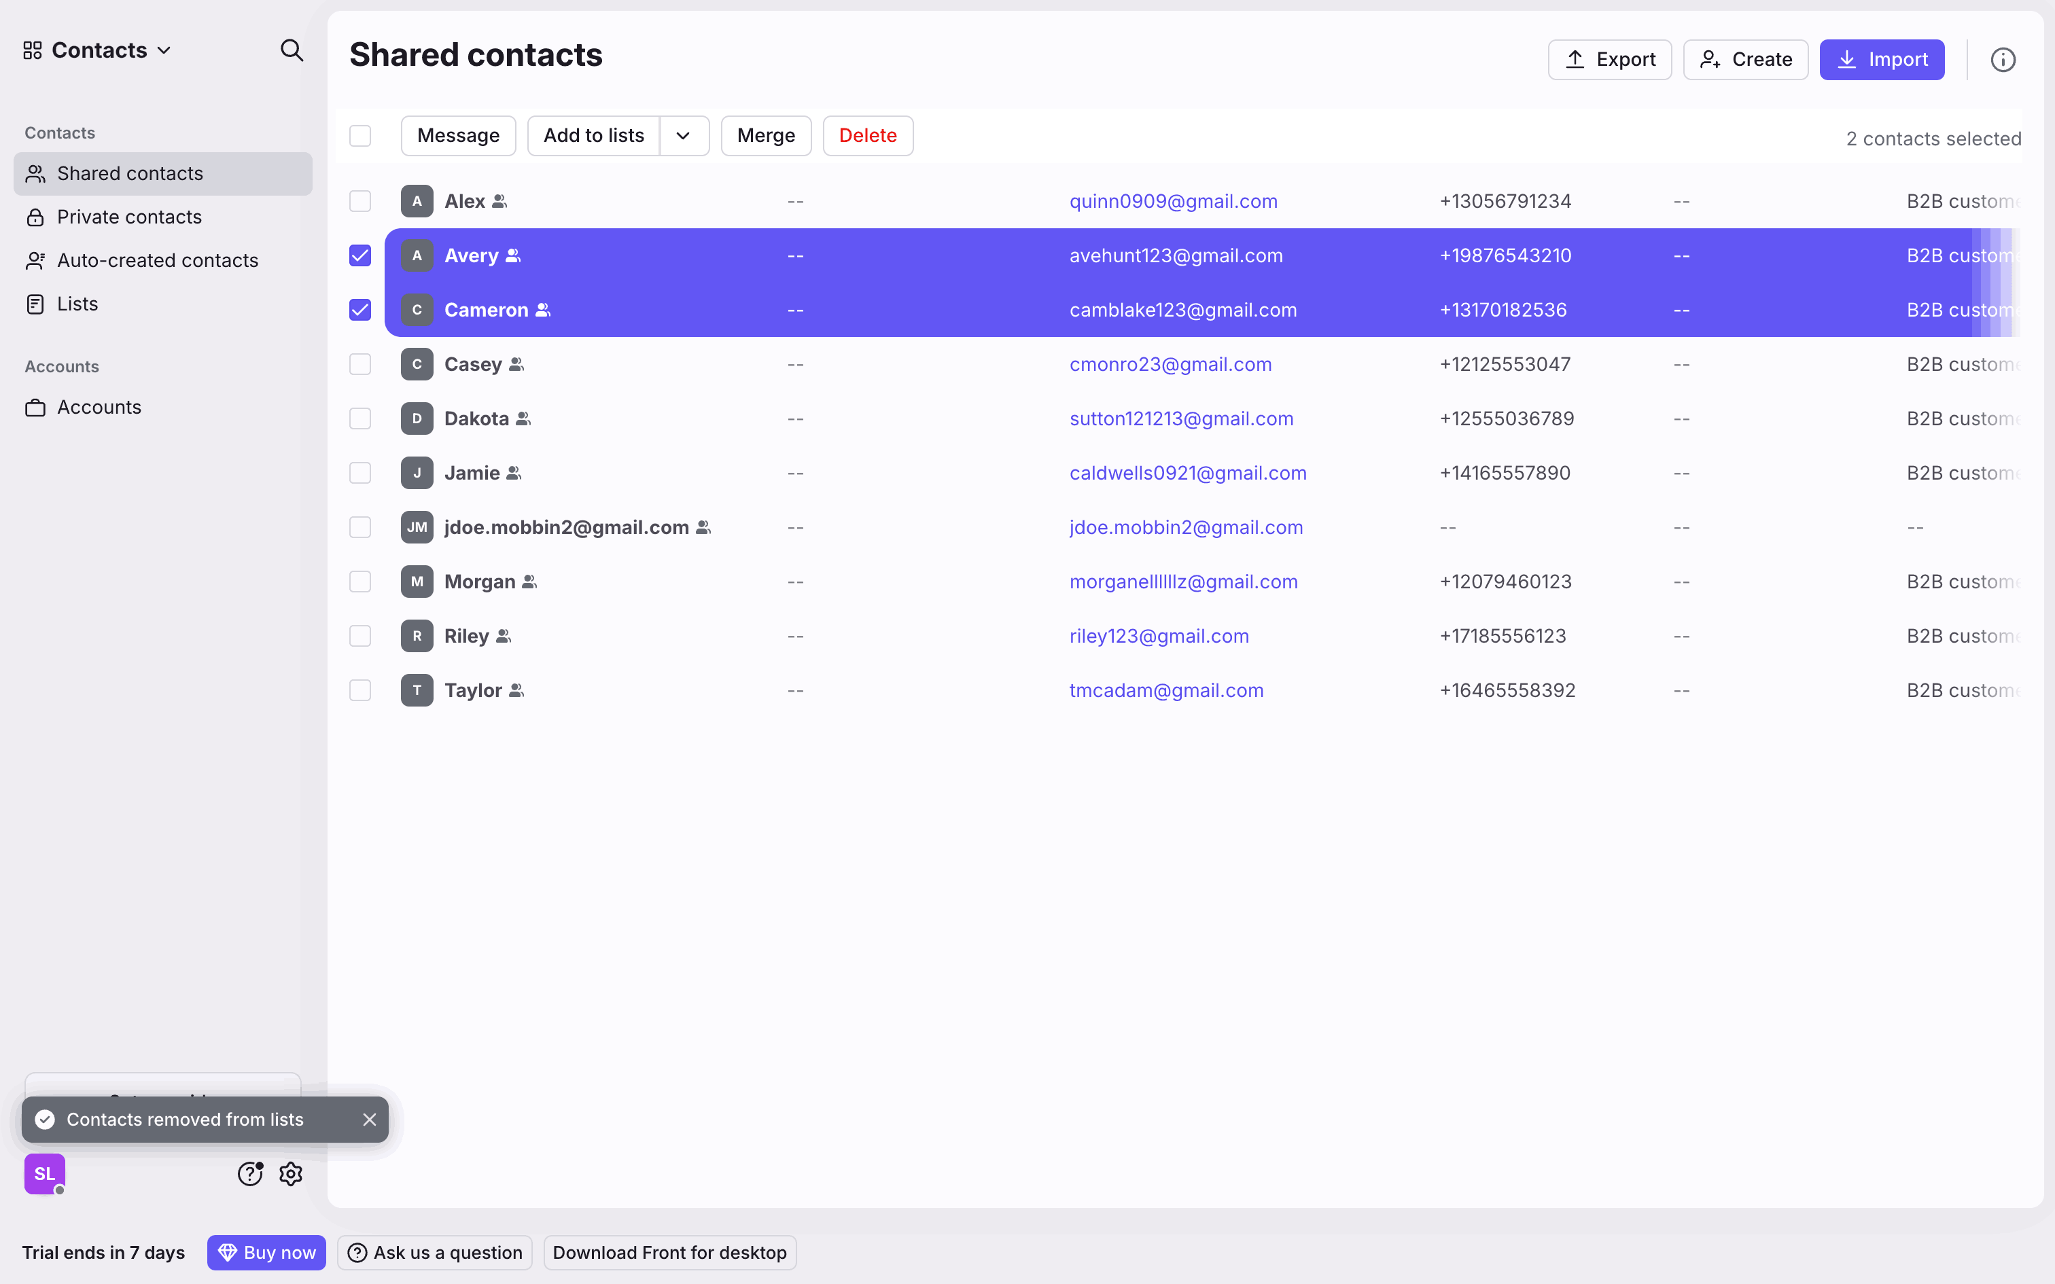Select the Casey contact checkbox
2055x1284 pixels.
pyautogui.click(x=360, y=364)
